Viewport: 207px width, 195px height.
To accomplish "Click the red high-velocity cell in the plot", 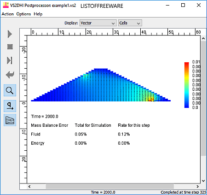I will tap(151, 100).
